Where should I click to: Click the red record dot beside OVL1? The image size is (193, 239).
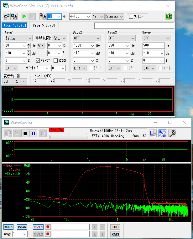point(48,227)
